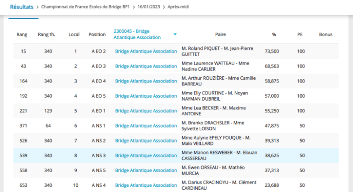Click position A NS 4 cell
353x192 pixels.
(98, 185)
